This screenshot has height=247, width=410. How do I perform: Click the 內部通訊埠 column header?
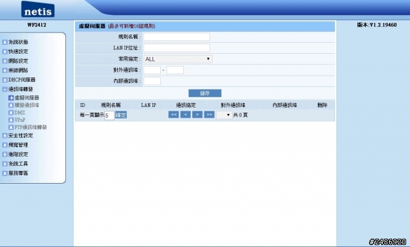(284, 105)
